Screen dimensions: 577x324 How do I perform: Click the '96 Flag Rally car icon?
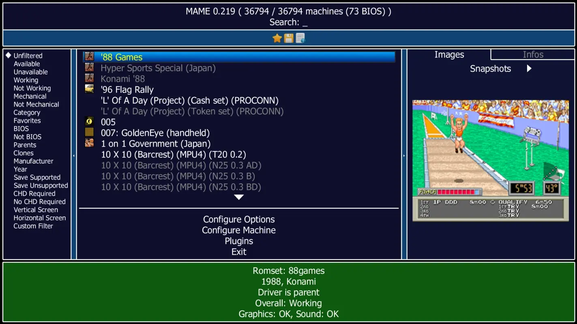coord(89,89)
